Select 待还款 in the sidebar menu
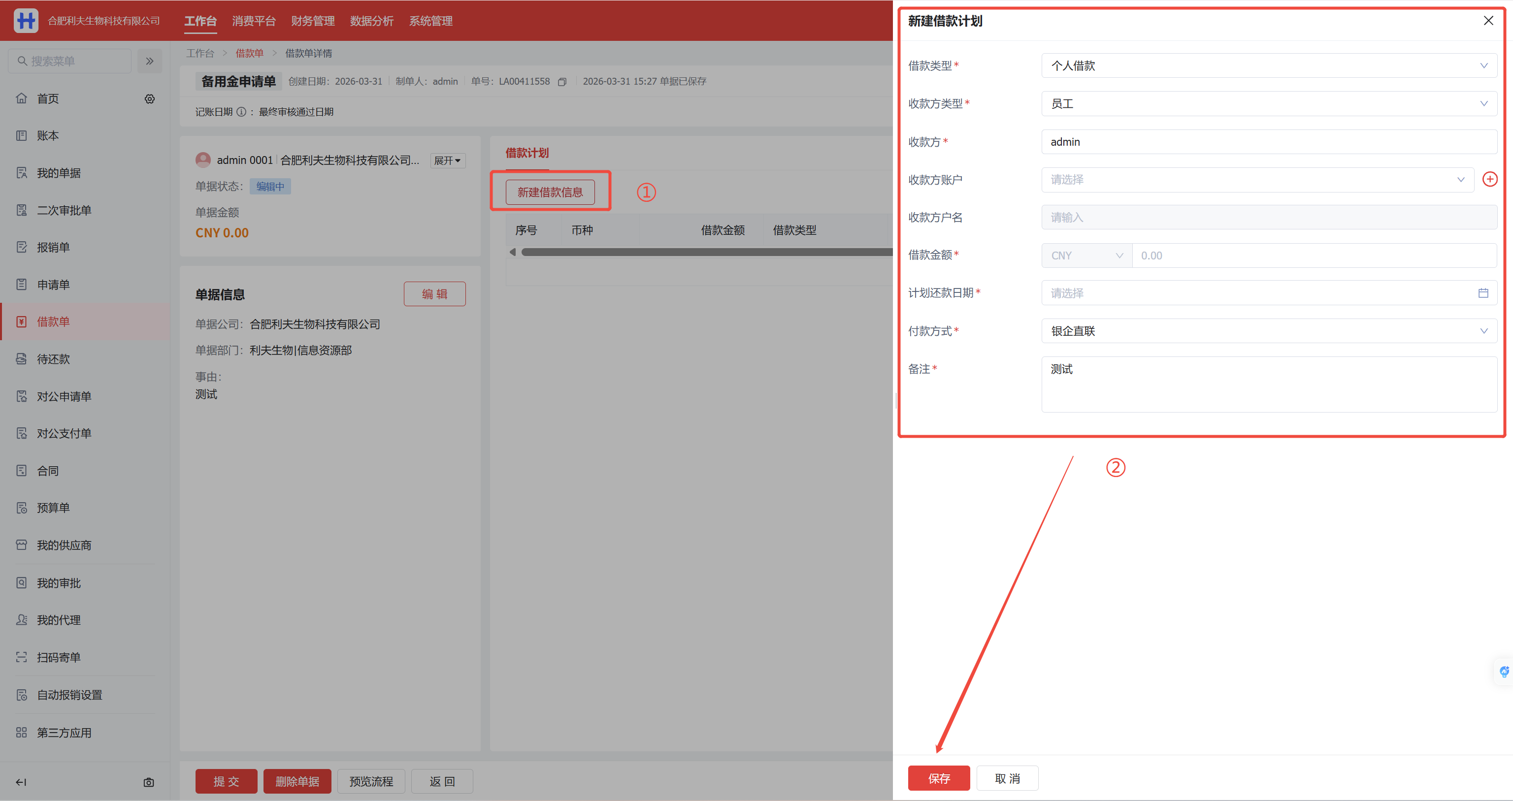Viewport: 1513px width, 801px height. click(54, 359)
